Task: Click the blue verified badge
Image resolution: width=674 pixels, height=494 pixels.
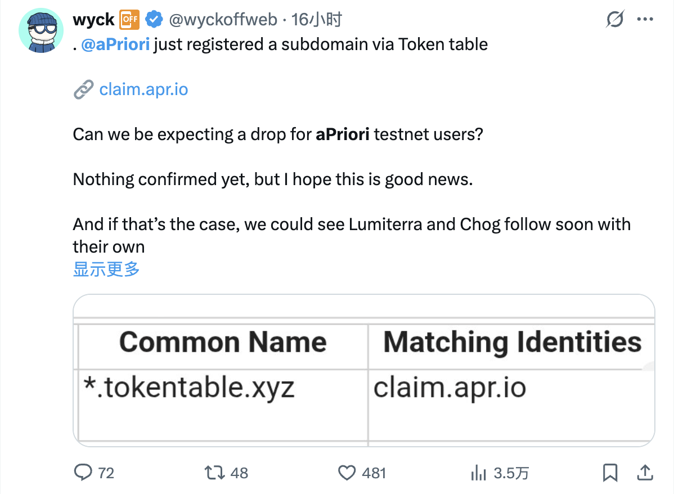Action: tap(154, 20)
